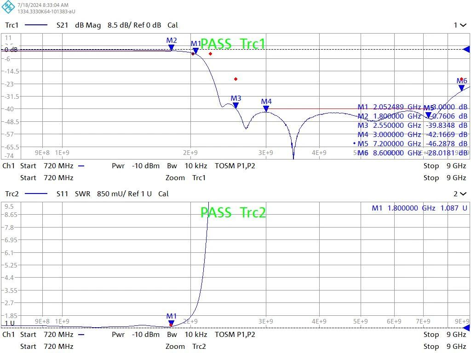471x353 pixels.
Task: Select marker M6 triangle on the S21 trace
Action: 461,88
